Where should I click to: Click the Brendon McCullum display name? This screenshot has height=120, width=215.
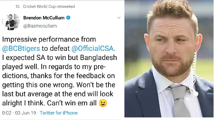(x=44, y=18)
